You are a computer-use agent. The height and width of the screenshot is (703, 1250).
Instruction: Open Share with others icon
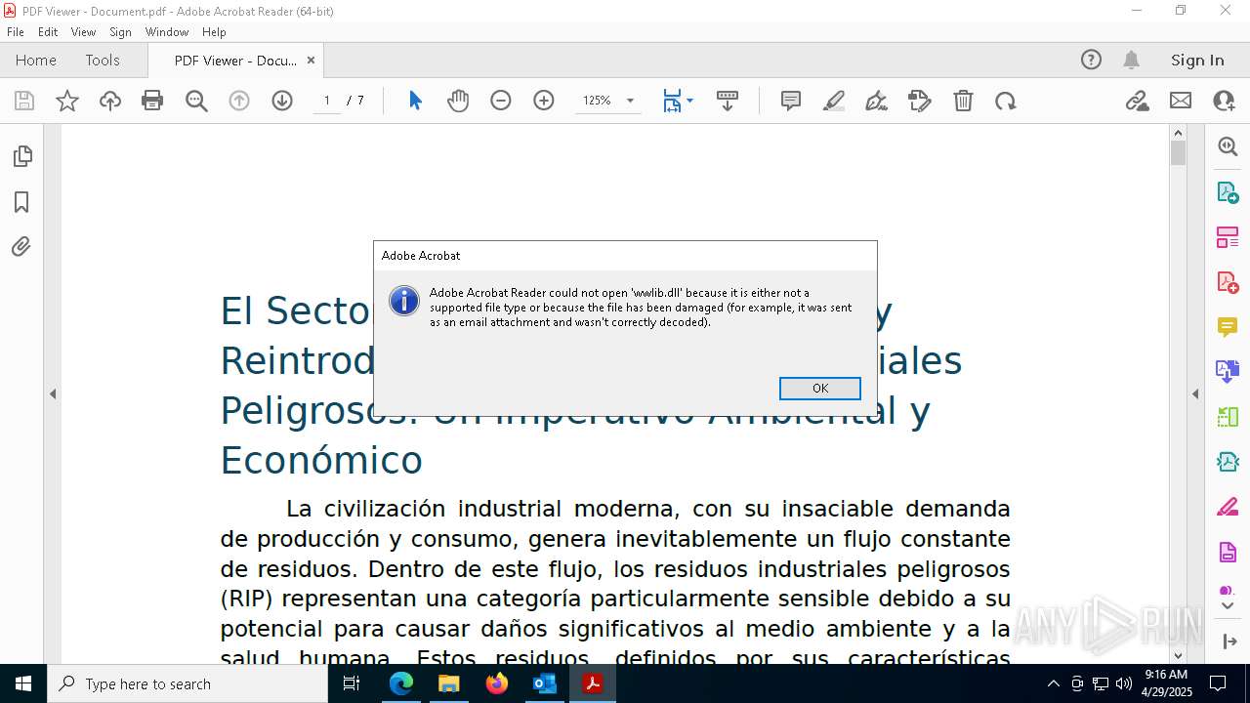[1224, 101]
